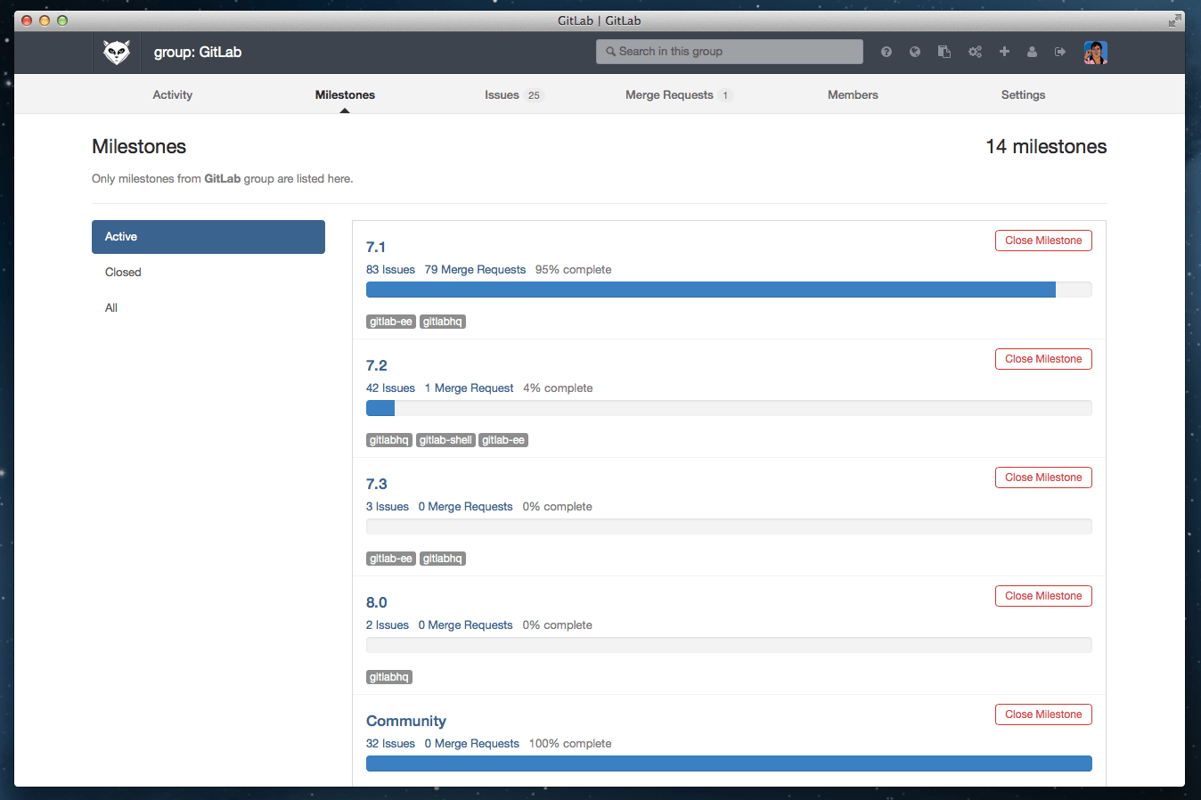Select the Closed milestones filter
This screenshot has width=1201, height=800.
(123, 273)
